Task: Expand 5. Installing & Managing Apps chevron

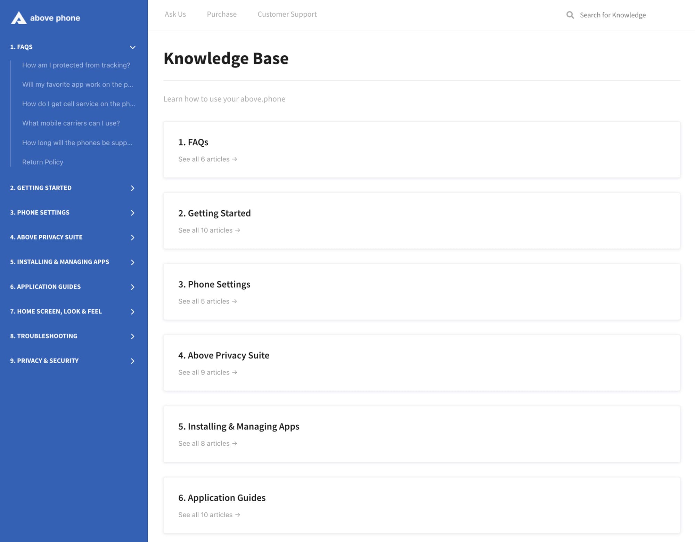Action: click(x=132, y=262)
